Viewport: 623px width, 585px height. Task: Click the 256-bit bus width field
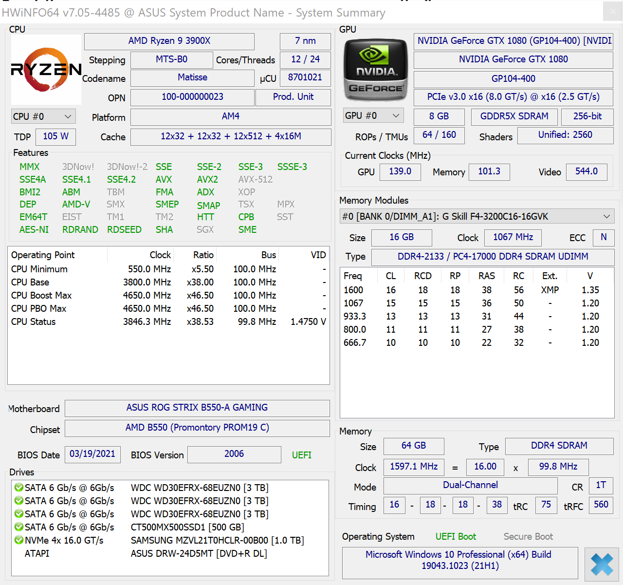[587, 116]
